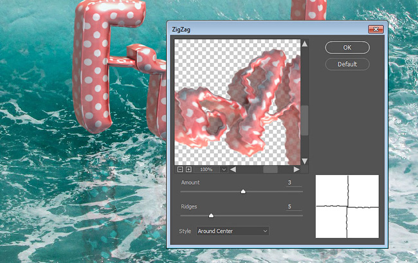
Task: Click the 100% zoom value field
Action: [206, 170]
